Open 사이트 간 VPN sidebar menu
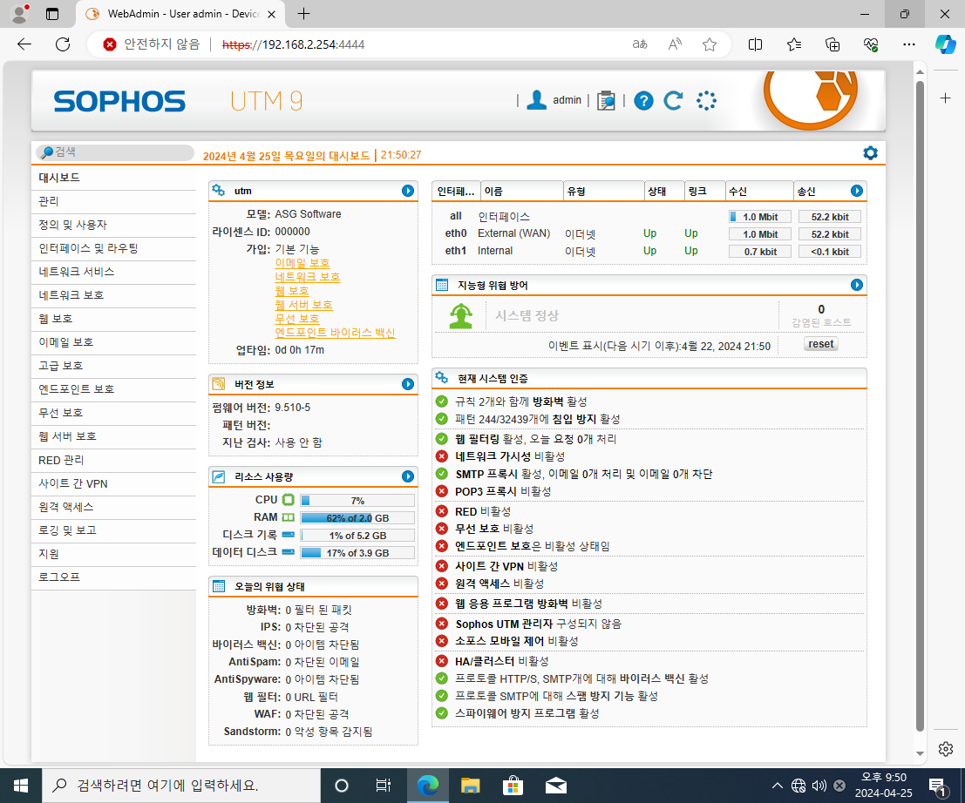The height and width of the screenshot is (803, 965). pos(114,484)
